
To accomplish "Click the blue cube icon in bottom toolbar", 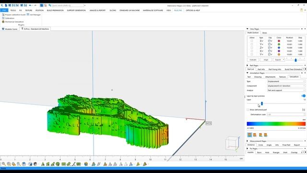I will coord(30,164).
